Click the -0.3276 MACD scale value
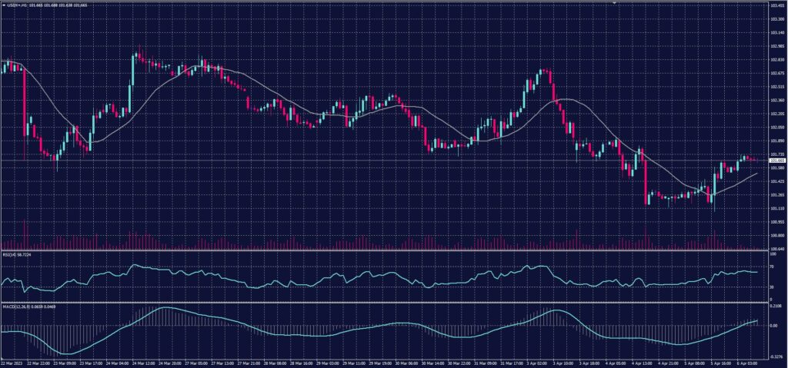Screen dimensions: 788x368 (x=774, y=356)
